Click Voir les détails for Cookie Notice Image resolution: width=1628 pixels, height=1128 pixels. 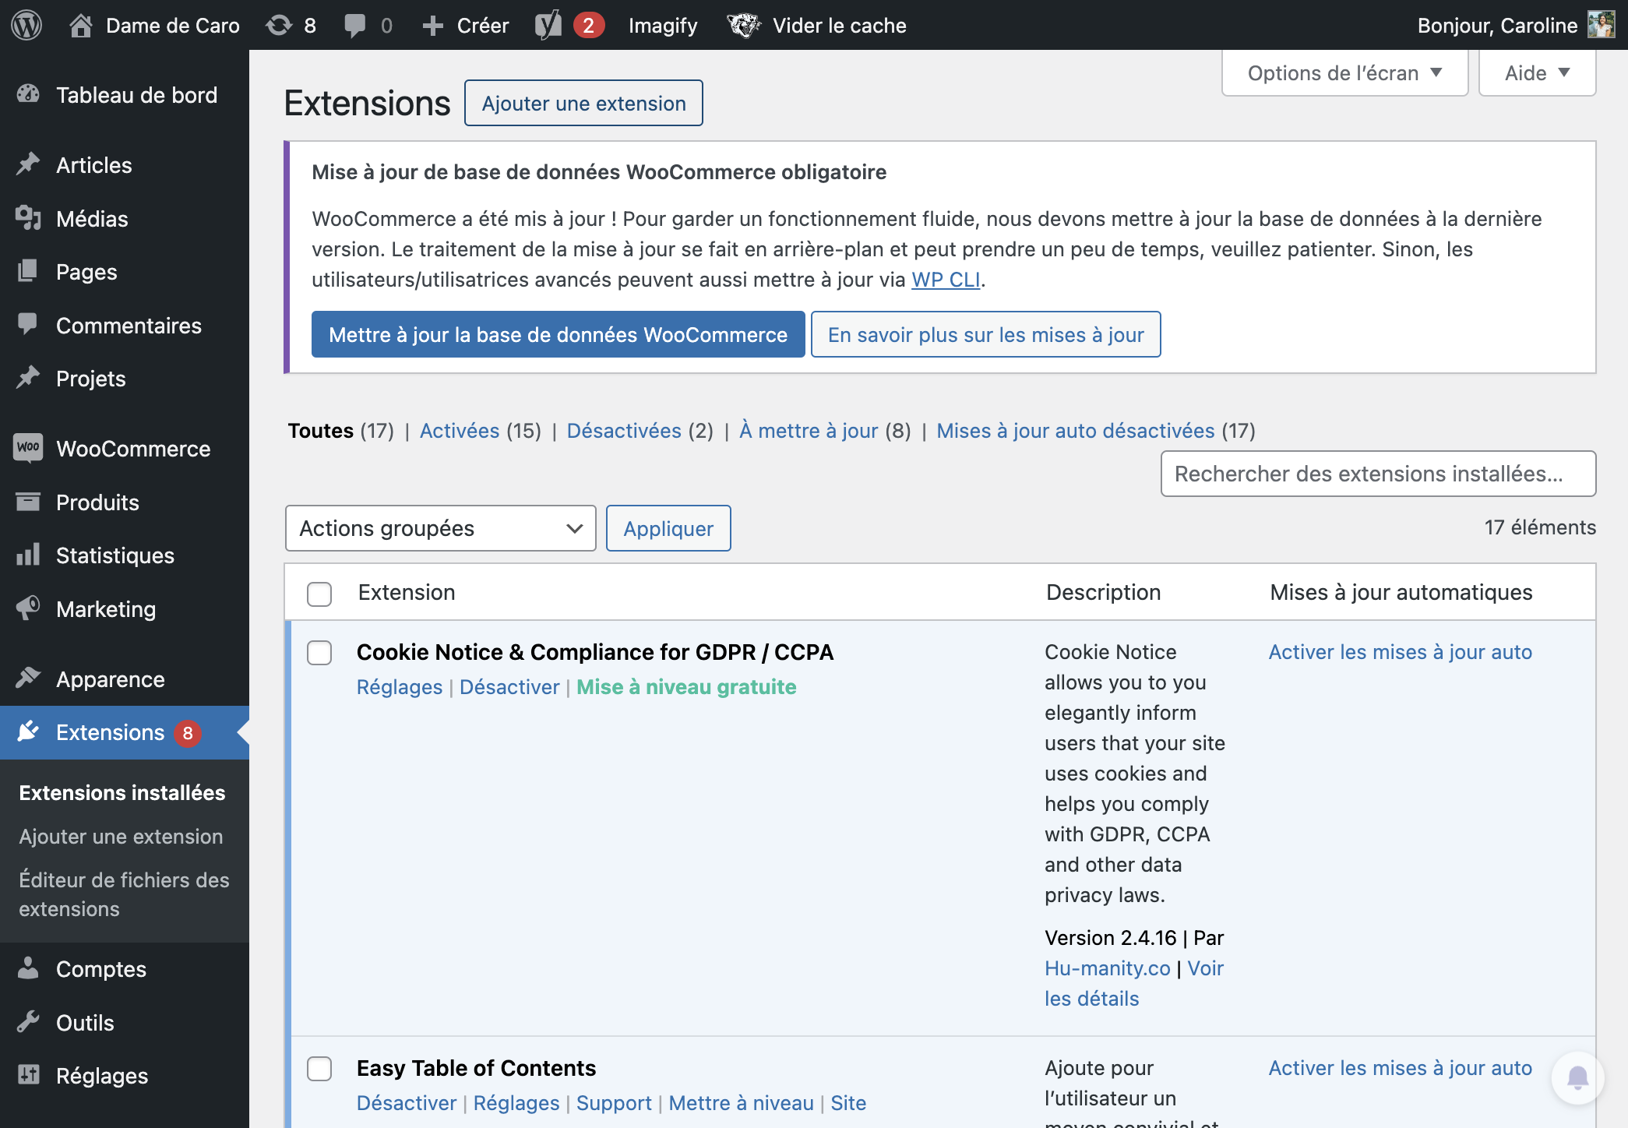click(x=1134, y=983)
